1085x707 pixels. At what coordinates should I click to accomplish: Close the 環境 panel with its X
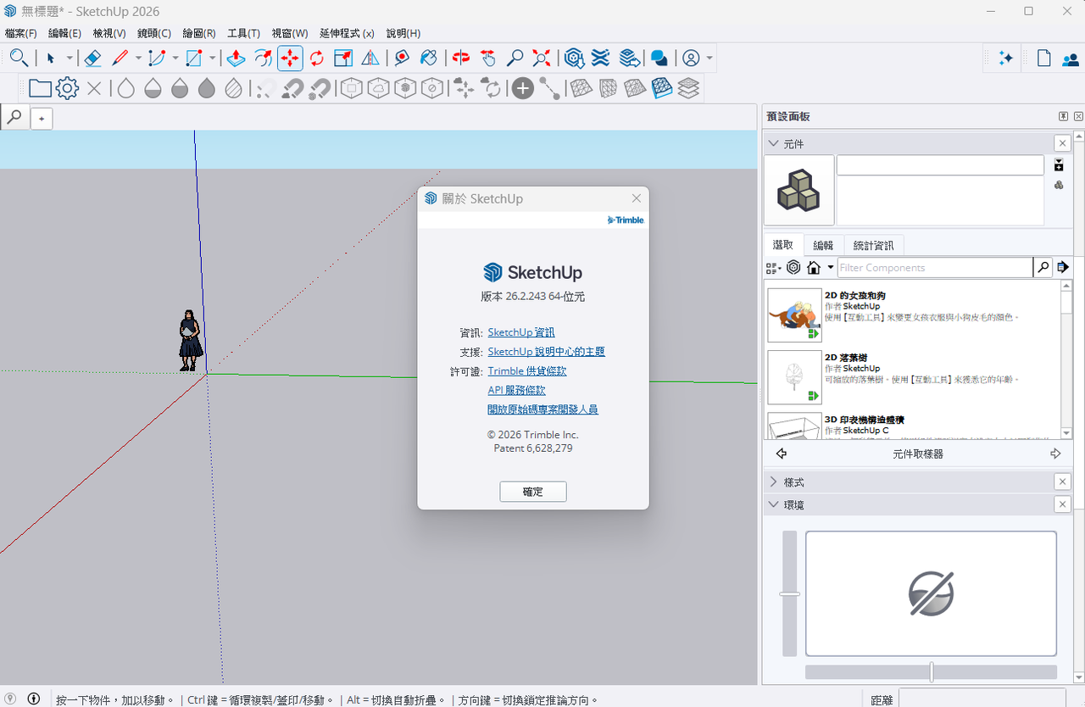click(x=1062, y=504)
